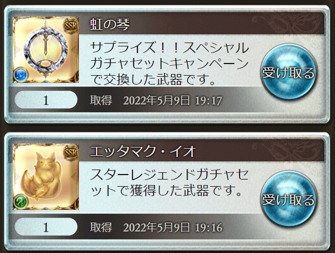Select the 虹の琴 title text

110,24
